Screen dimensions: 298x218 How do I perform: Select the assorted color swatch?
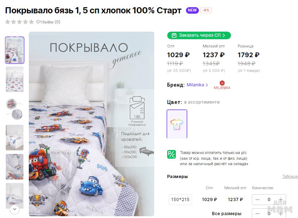(x=177, y=124)
